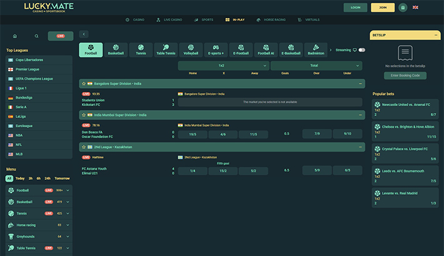The height and width of the screenshot is (256, 444).
Task: Toggle the LIVE filter button in sidebar
Action: pyautogui.click(x=61, y=36)
